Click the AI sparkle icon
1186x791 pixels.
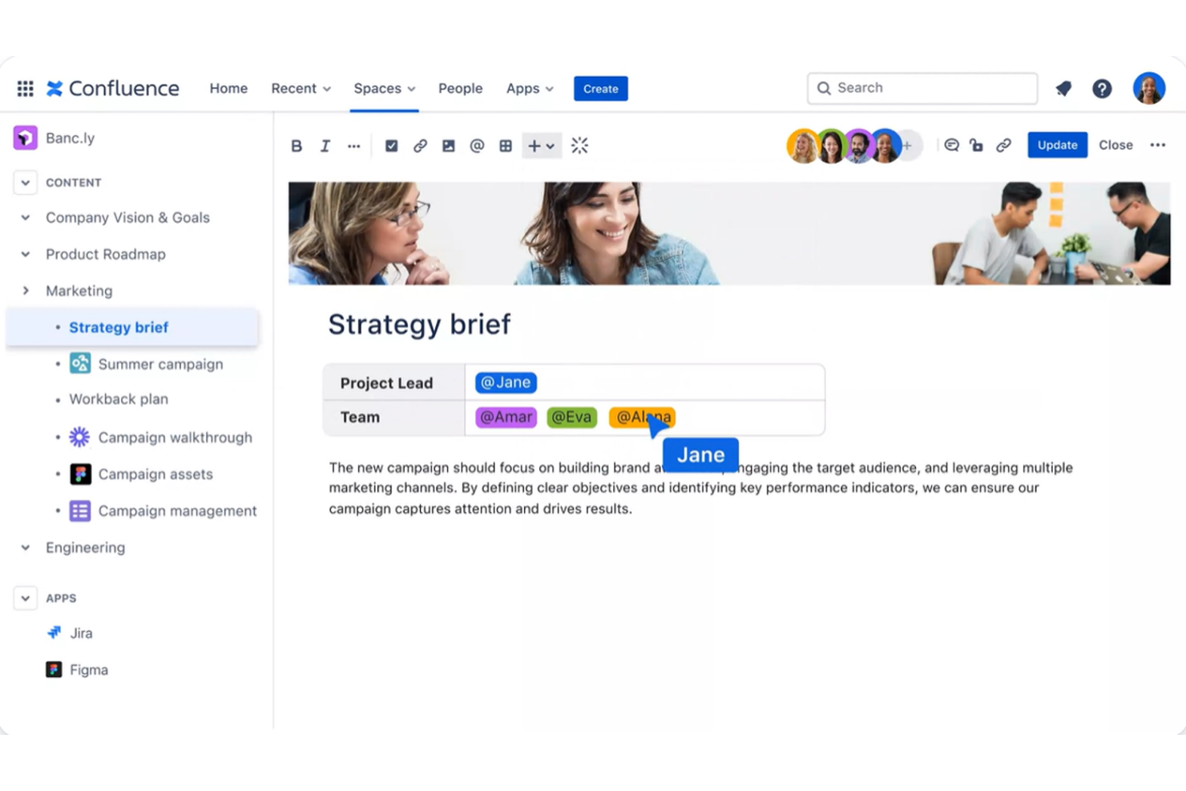[579, 146]
